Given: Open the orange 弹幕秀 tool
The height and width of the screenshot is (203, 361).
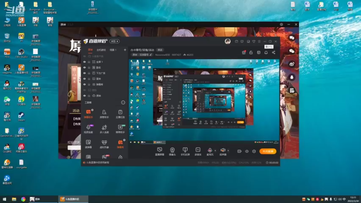Looking at the screenshot, I should coord(120,144).
